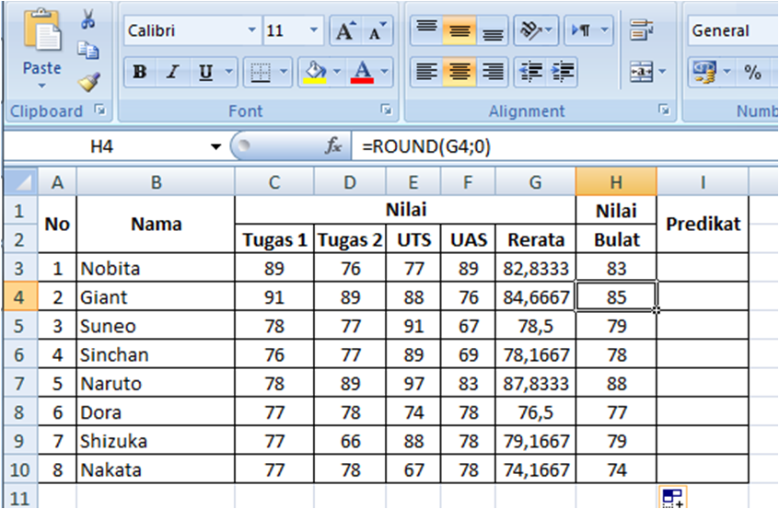Screen dimensions: 779x509
Task: Toggle Center horizontal alignment
Action: coord(459,72)
